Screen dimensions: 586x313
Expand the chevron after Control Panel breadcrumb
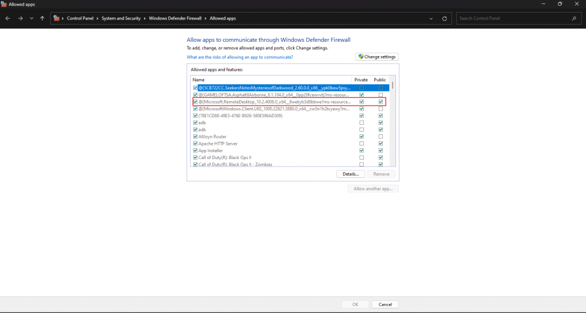coord(97,18)
